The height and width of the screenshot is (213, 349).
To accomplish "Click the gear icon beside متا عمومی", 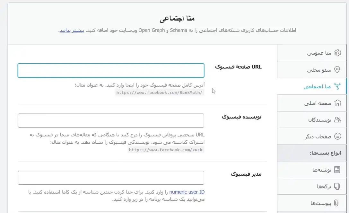I will 338,53.
